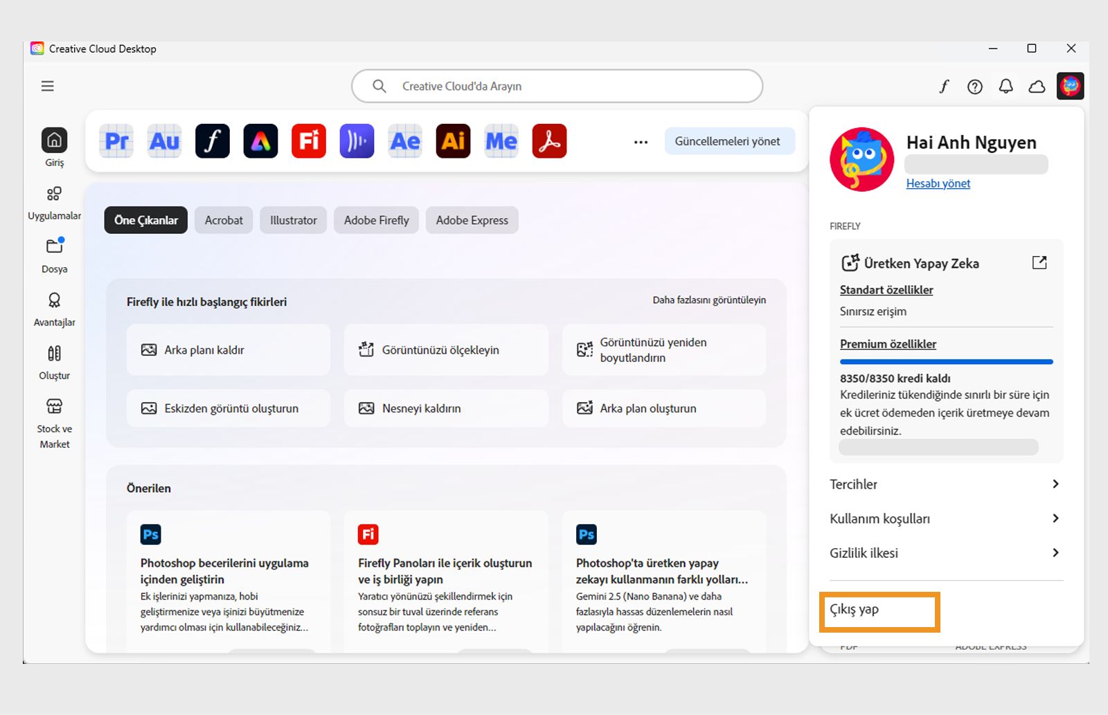Toggle the profile avatar menu
This screenshot has height=715, width=1108.
coord(1071,86)
